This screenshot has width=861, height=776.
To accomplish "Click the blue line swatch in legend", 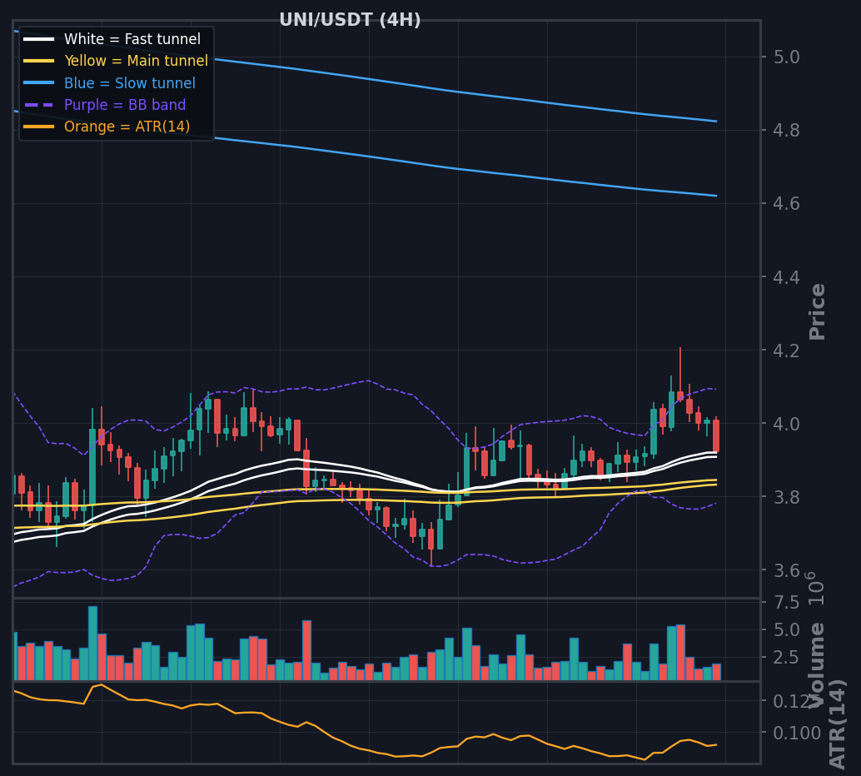I will (39, 83).
